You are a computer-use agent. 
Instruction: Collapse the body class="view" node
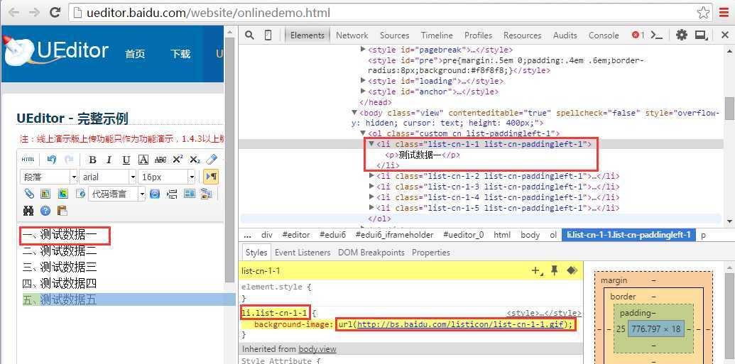pos(354,112)
